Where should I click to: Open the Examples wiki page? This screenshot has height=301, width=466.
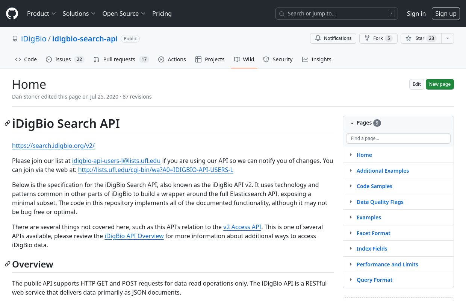point(369,217)
